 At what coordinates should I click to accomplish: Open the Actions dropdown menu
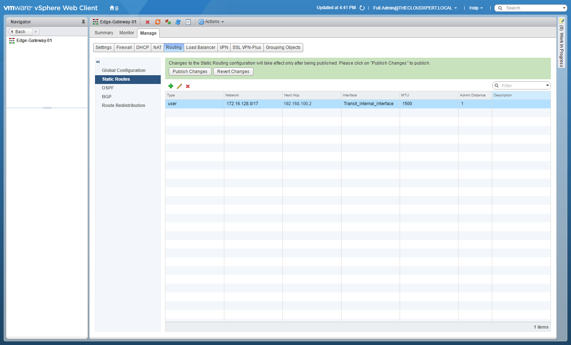click(x=211, y=22)
